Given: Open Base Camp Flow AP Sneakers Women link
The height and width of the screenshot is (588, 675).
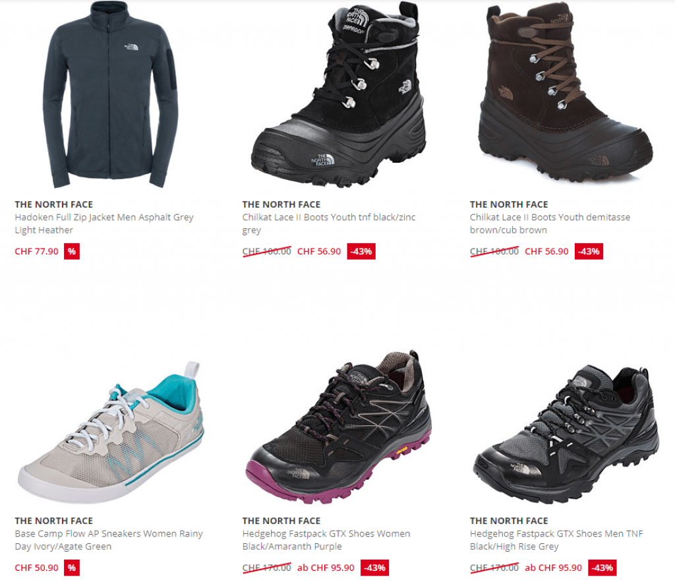Looking at the screenshot, I should tap(109, 540).
